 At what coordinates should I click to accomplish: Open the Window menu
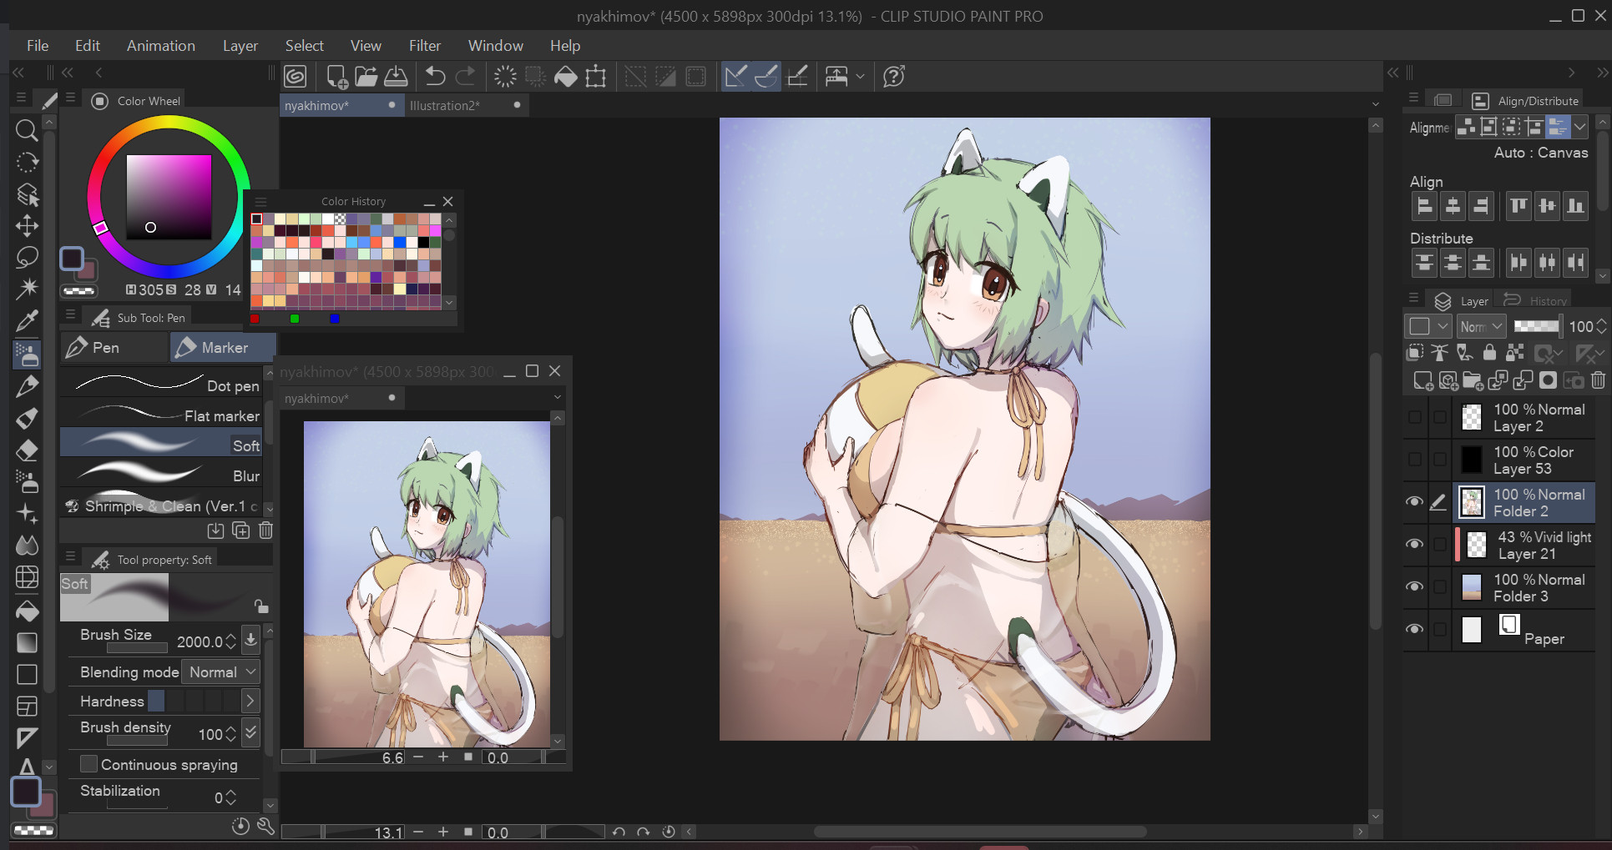tap(495, 46)
